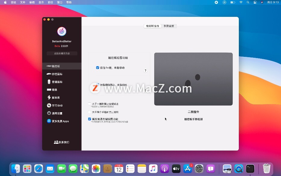Open FaceTime from the Dock

point(61,169)
